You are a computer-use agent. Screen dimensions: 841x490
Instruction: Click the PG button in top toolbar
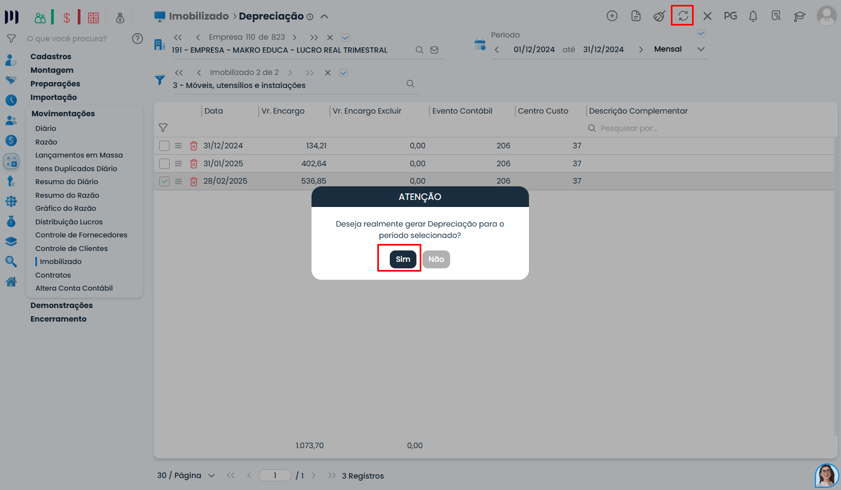pyautogui.click(x=730, y=16)
